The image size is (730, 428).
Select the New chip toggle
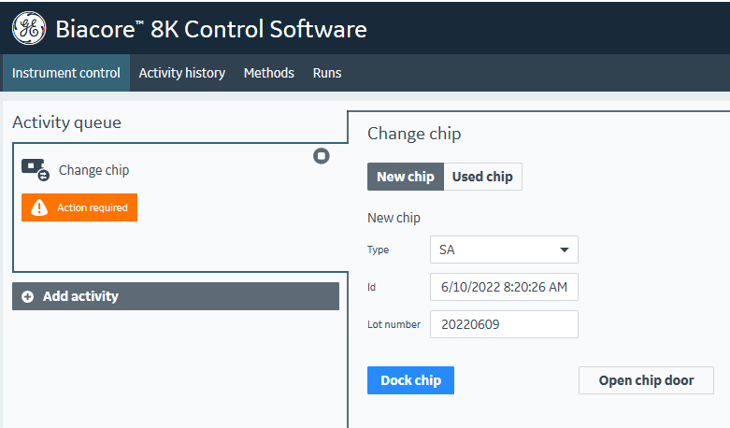tap(406, 177)
